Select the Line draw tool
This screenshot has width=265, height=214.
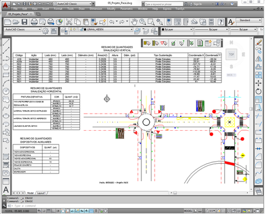tap(6, 42)
